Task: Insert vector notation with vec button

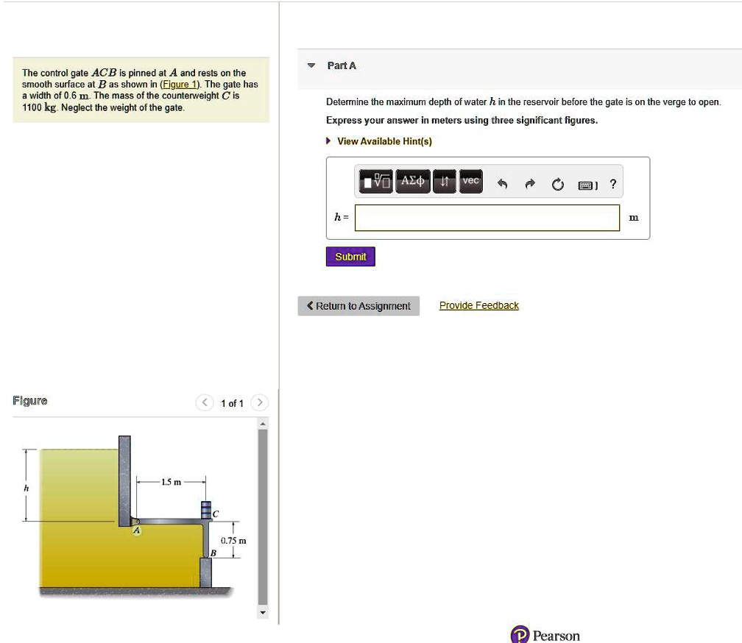Action: pos(470,181)
